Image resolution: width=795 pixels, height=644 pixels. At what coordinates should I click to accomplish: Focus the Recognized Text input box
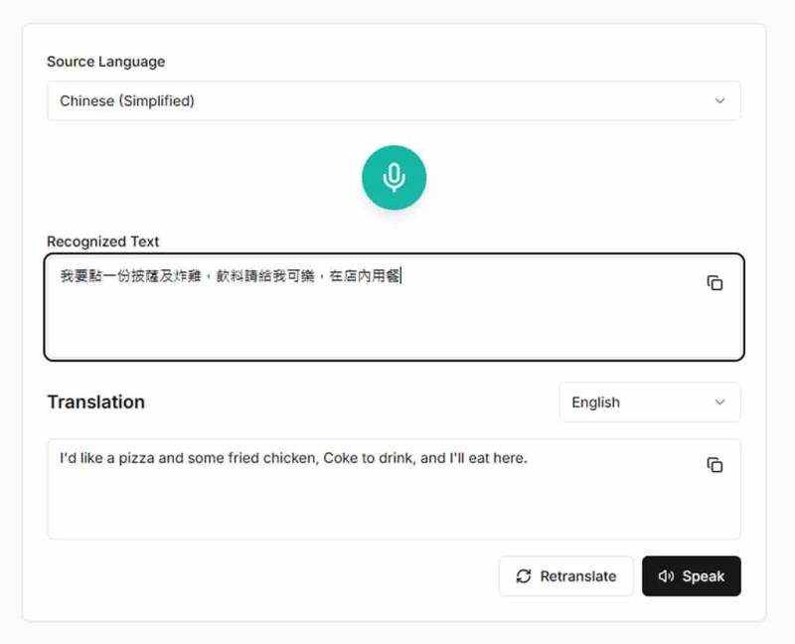[394, 307]
